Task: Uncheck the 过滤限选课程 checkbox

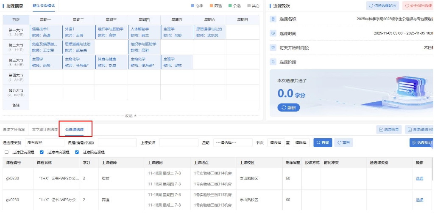Action: pos(77,152)
